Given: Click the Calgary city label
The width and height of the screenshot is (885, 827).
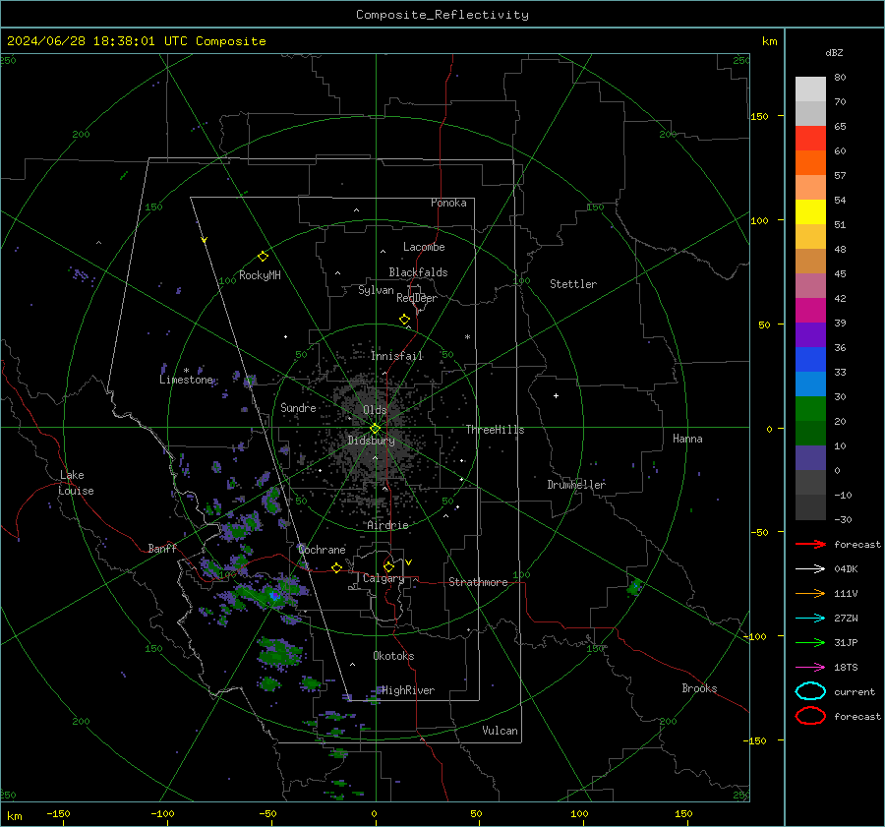Looking at the screenshot, I should click(383, 578).
